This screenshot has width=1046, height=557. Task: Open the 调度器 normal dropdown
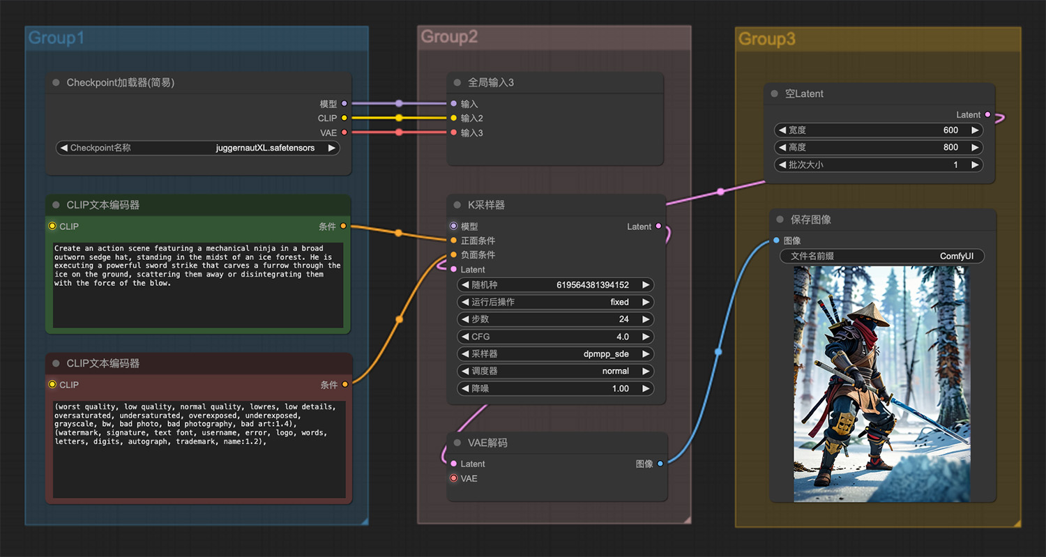click(x=556, y=372)
